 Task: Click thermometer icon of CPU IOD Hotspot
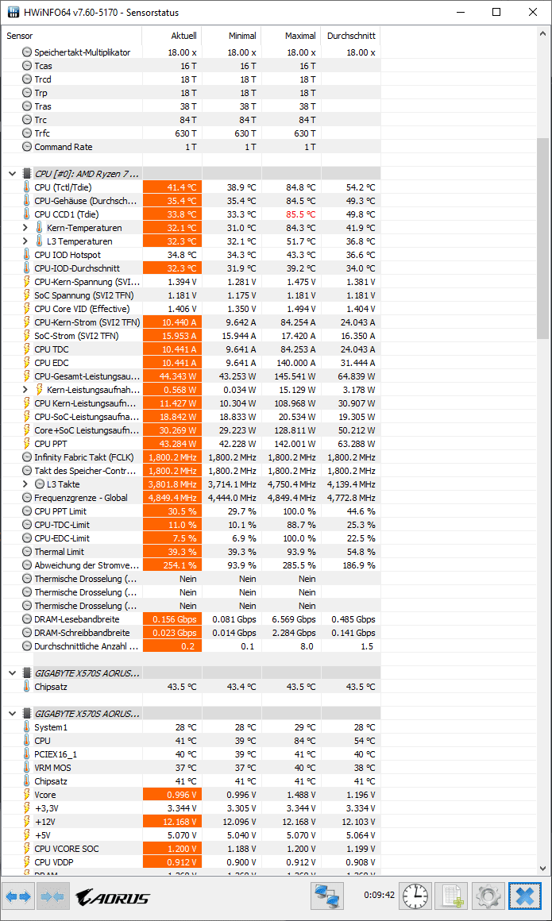click(26, 255)
